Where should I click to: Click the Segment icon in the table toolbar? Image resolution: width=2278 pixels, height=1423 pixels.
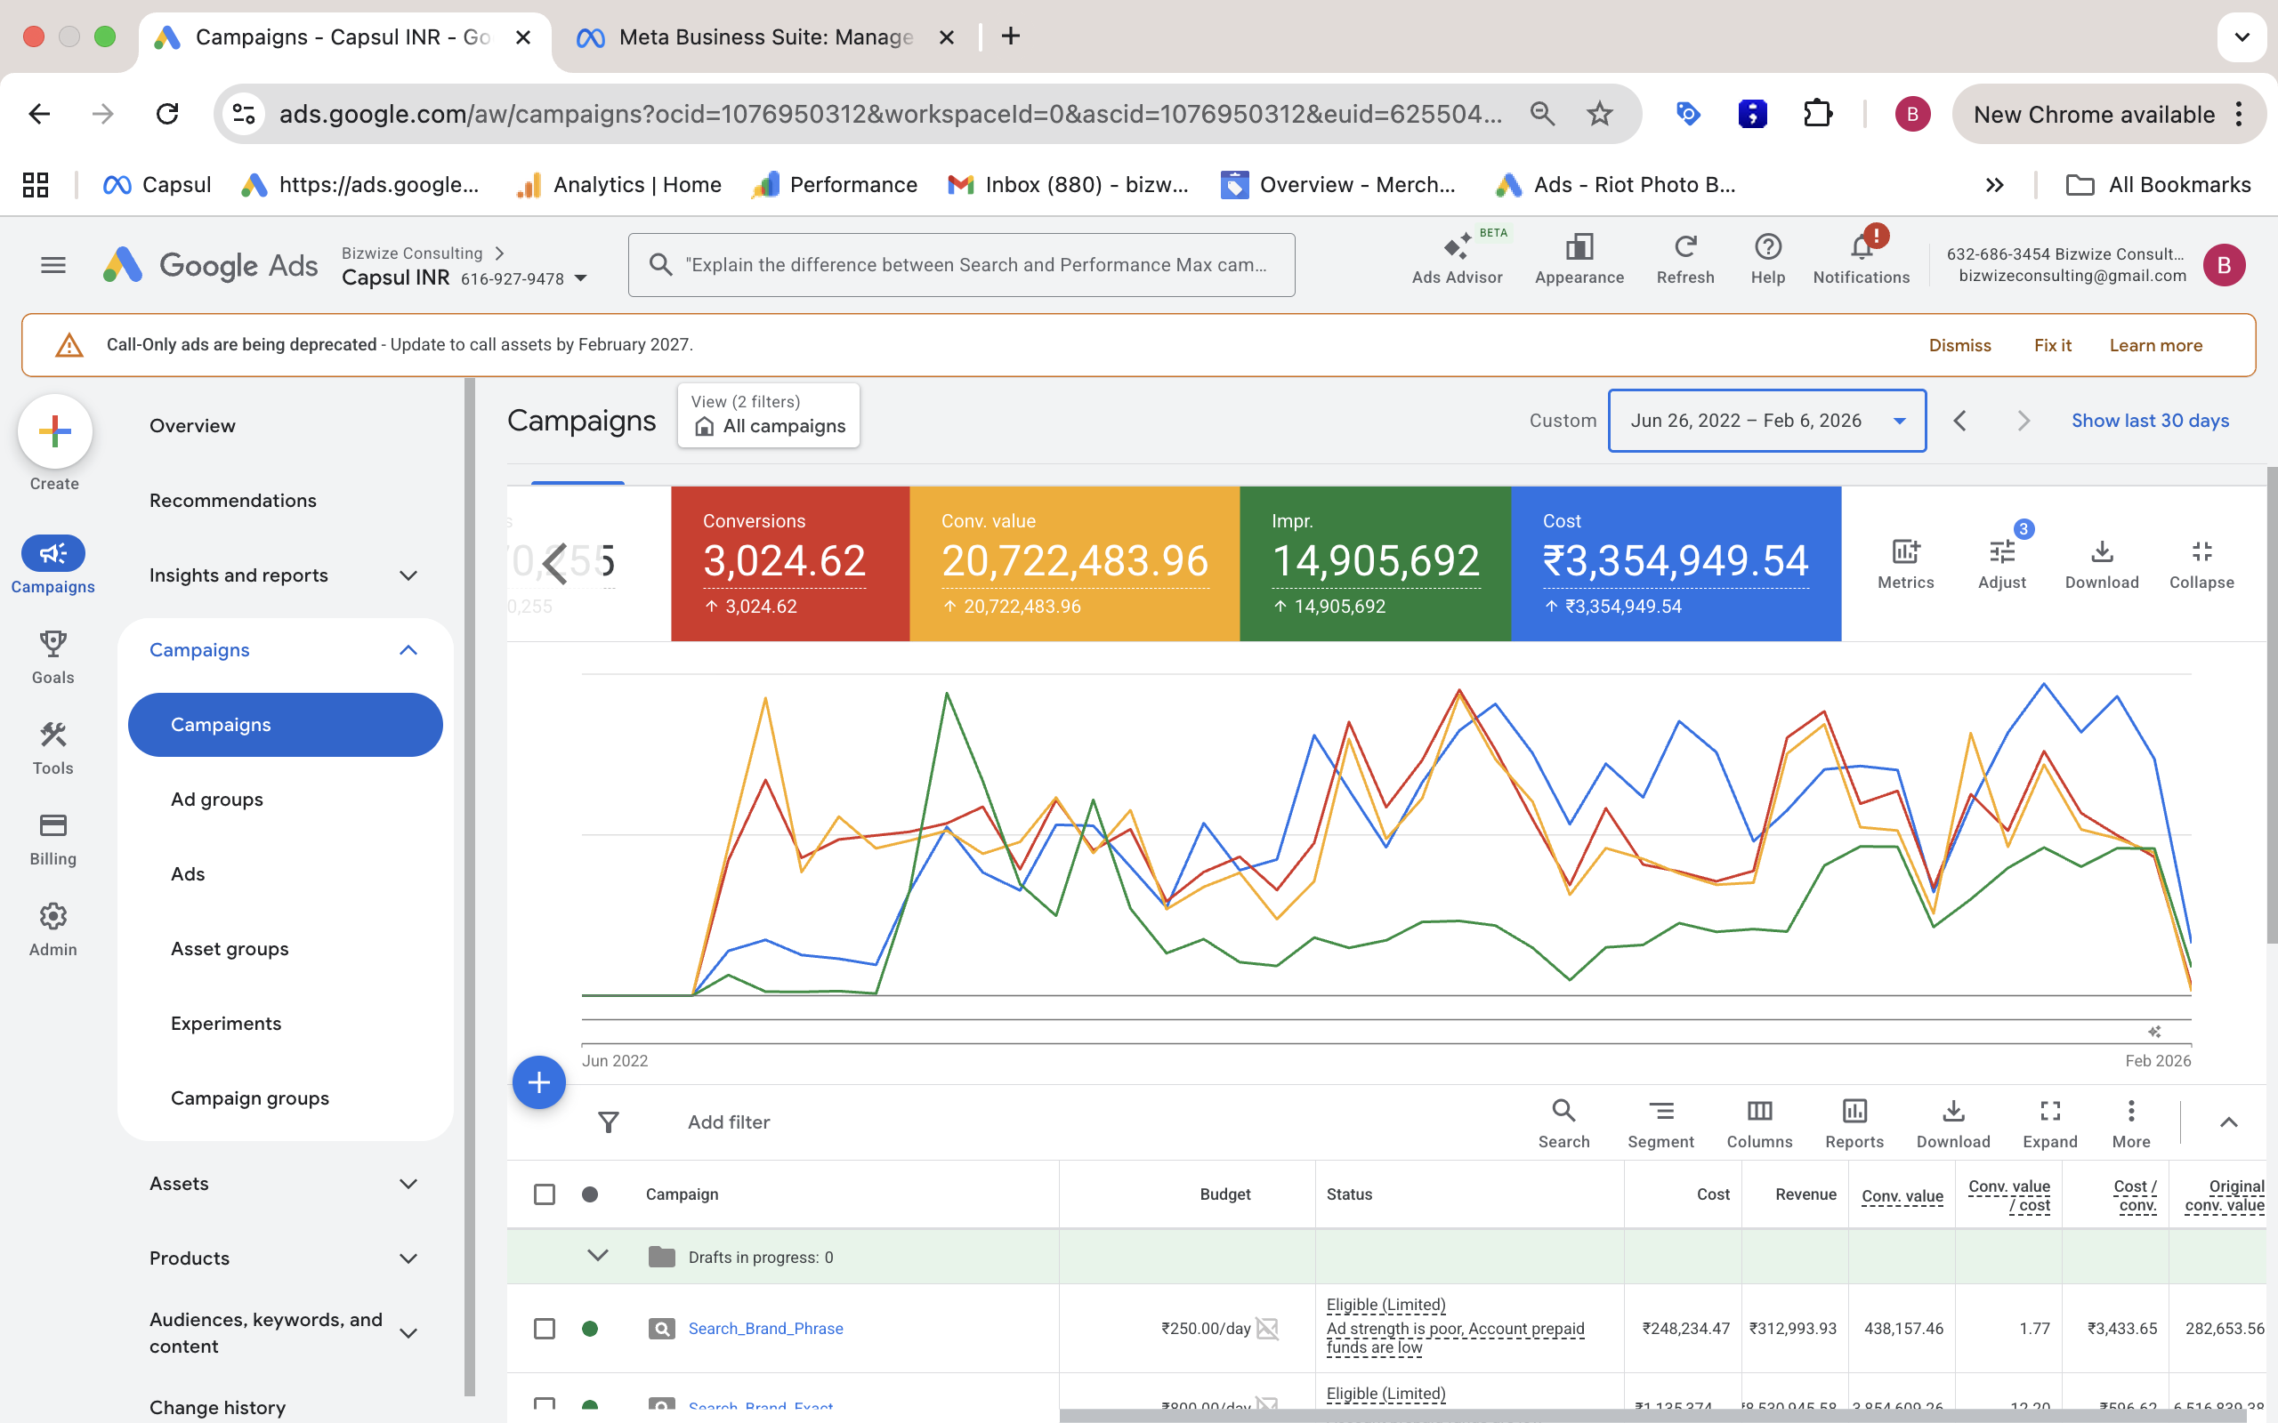coord(1660,1122)
